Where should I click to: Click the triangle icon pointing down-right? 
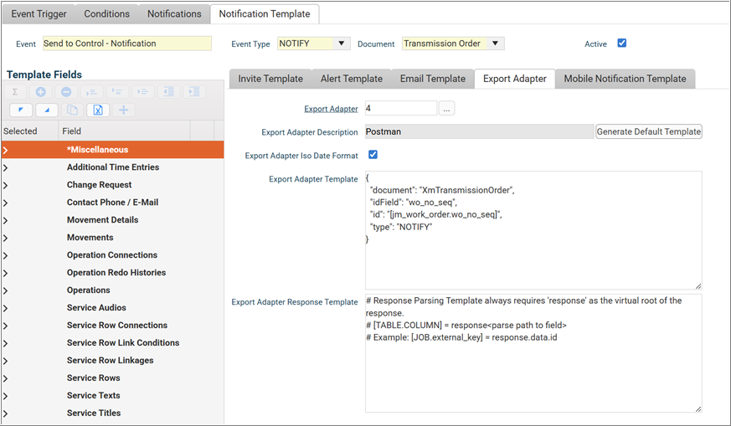47,110
